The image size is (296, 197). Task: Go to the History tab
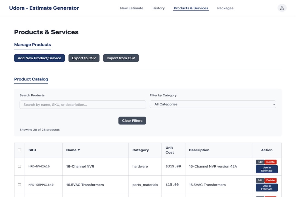click(158, 8)
